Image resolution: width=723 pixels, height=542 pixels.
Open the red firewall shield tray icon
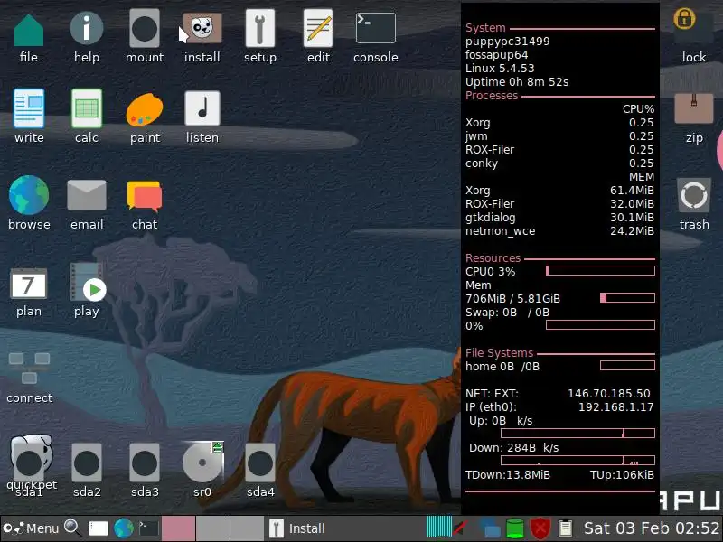pyautogui.click(x=540, y=528)
